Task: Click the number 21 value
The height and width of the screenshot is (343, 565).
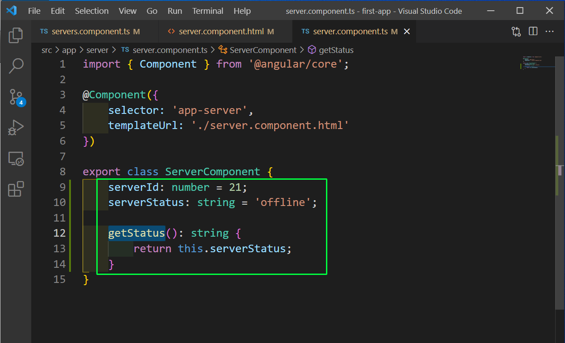Action: [235, 187]
